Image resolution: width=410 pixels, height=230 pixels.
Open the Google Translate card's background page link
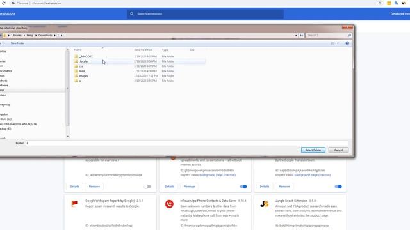click(313, 175)
